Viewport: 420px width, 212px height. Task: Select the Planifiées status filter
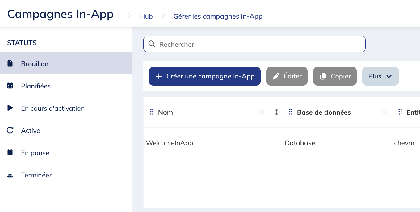[36, 86]
